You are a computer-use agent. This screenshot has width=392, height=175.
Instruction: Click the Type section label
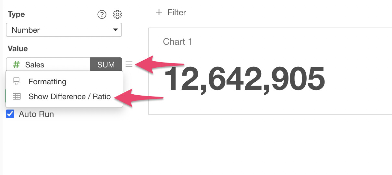click(16, 15)
